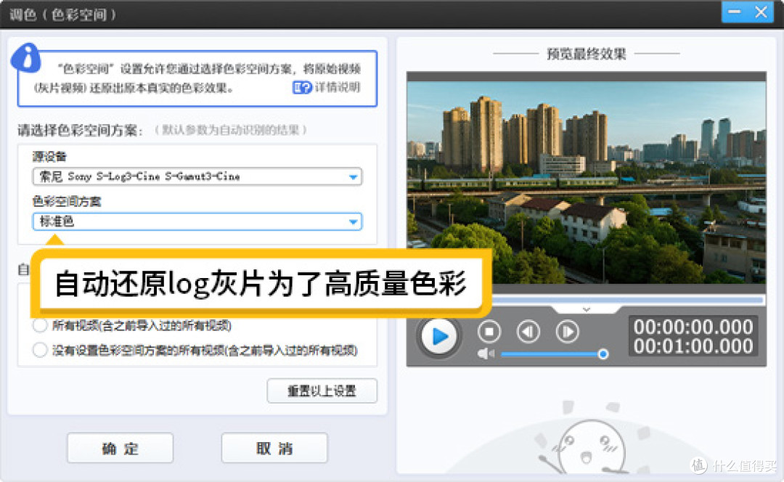
Task: Open the 色彩空间方案 标准色 dropdown
Action: click(197, 221)
